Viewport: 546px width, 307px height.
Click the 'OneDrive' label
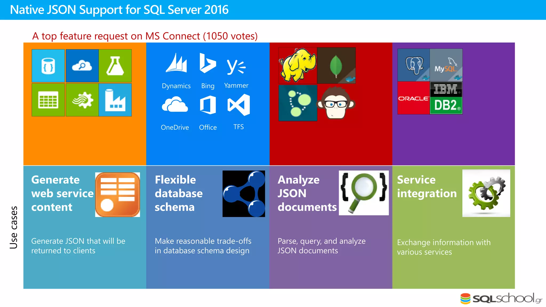coord(175,127)
